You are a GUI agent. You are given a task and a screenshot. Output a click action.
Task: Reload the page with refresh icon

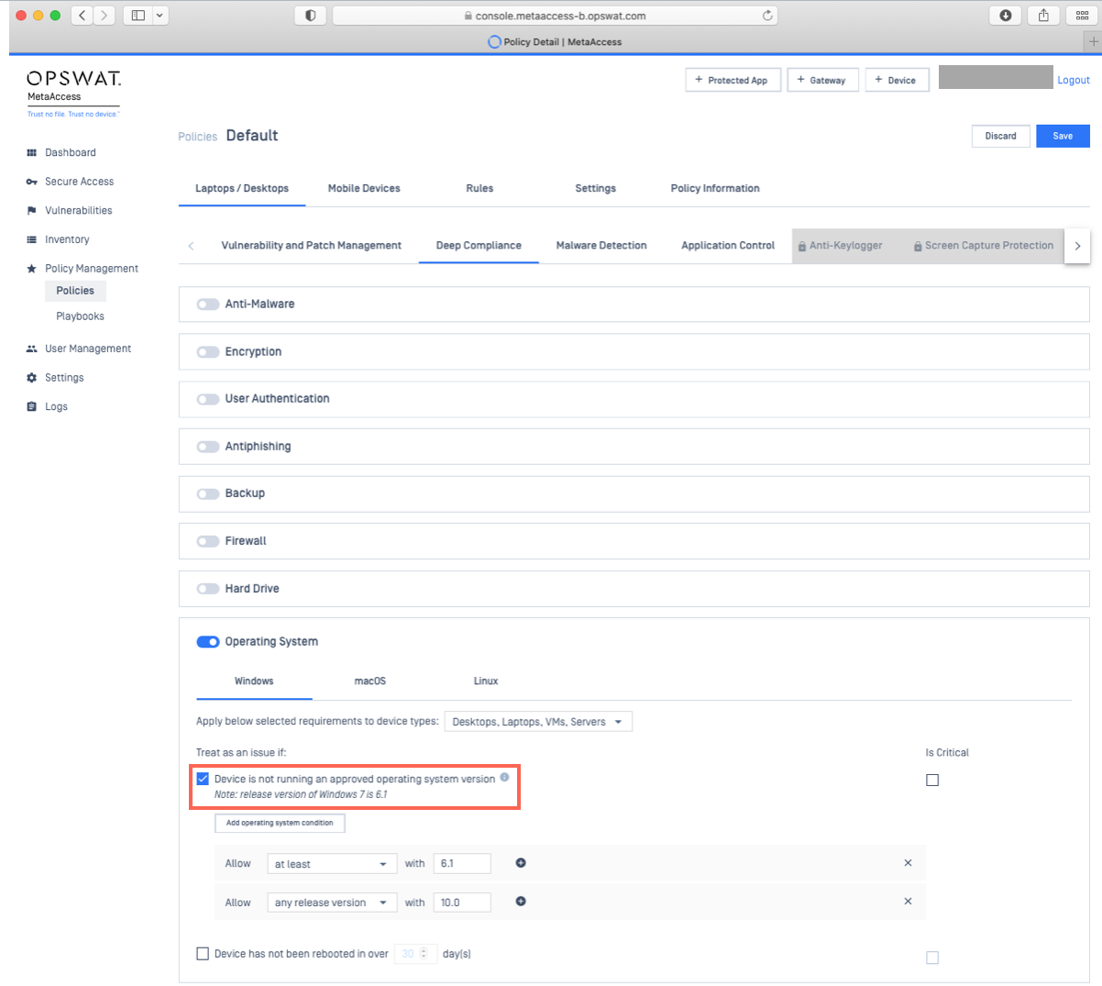pos(767,15)
